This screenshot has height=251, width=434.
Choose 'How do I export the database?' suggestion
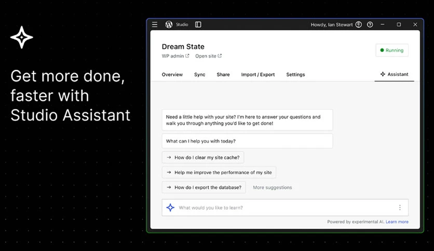[x=204, y=187]
